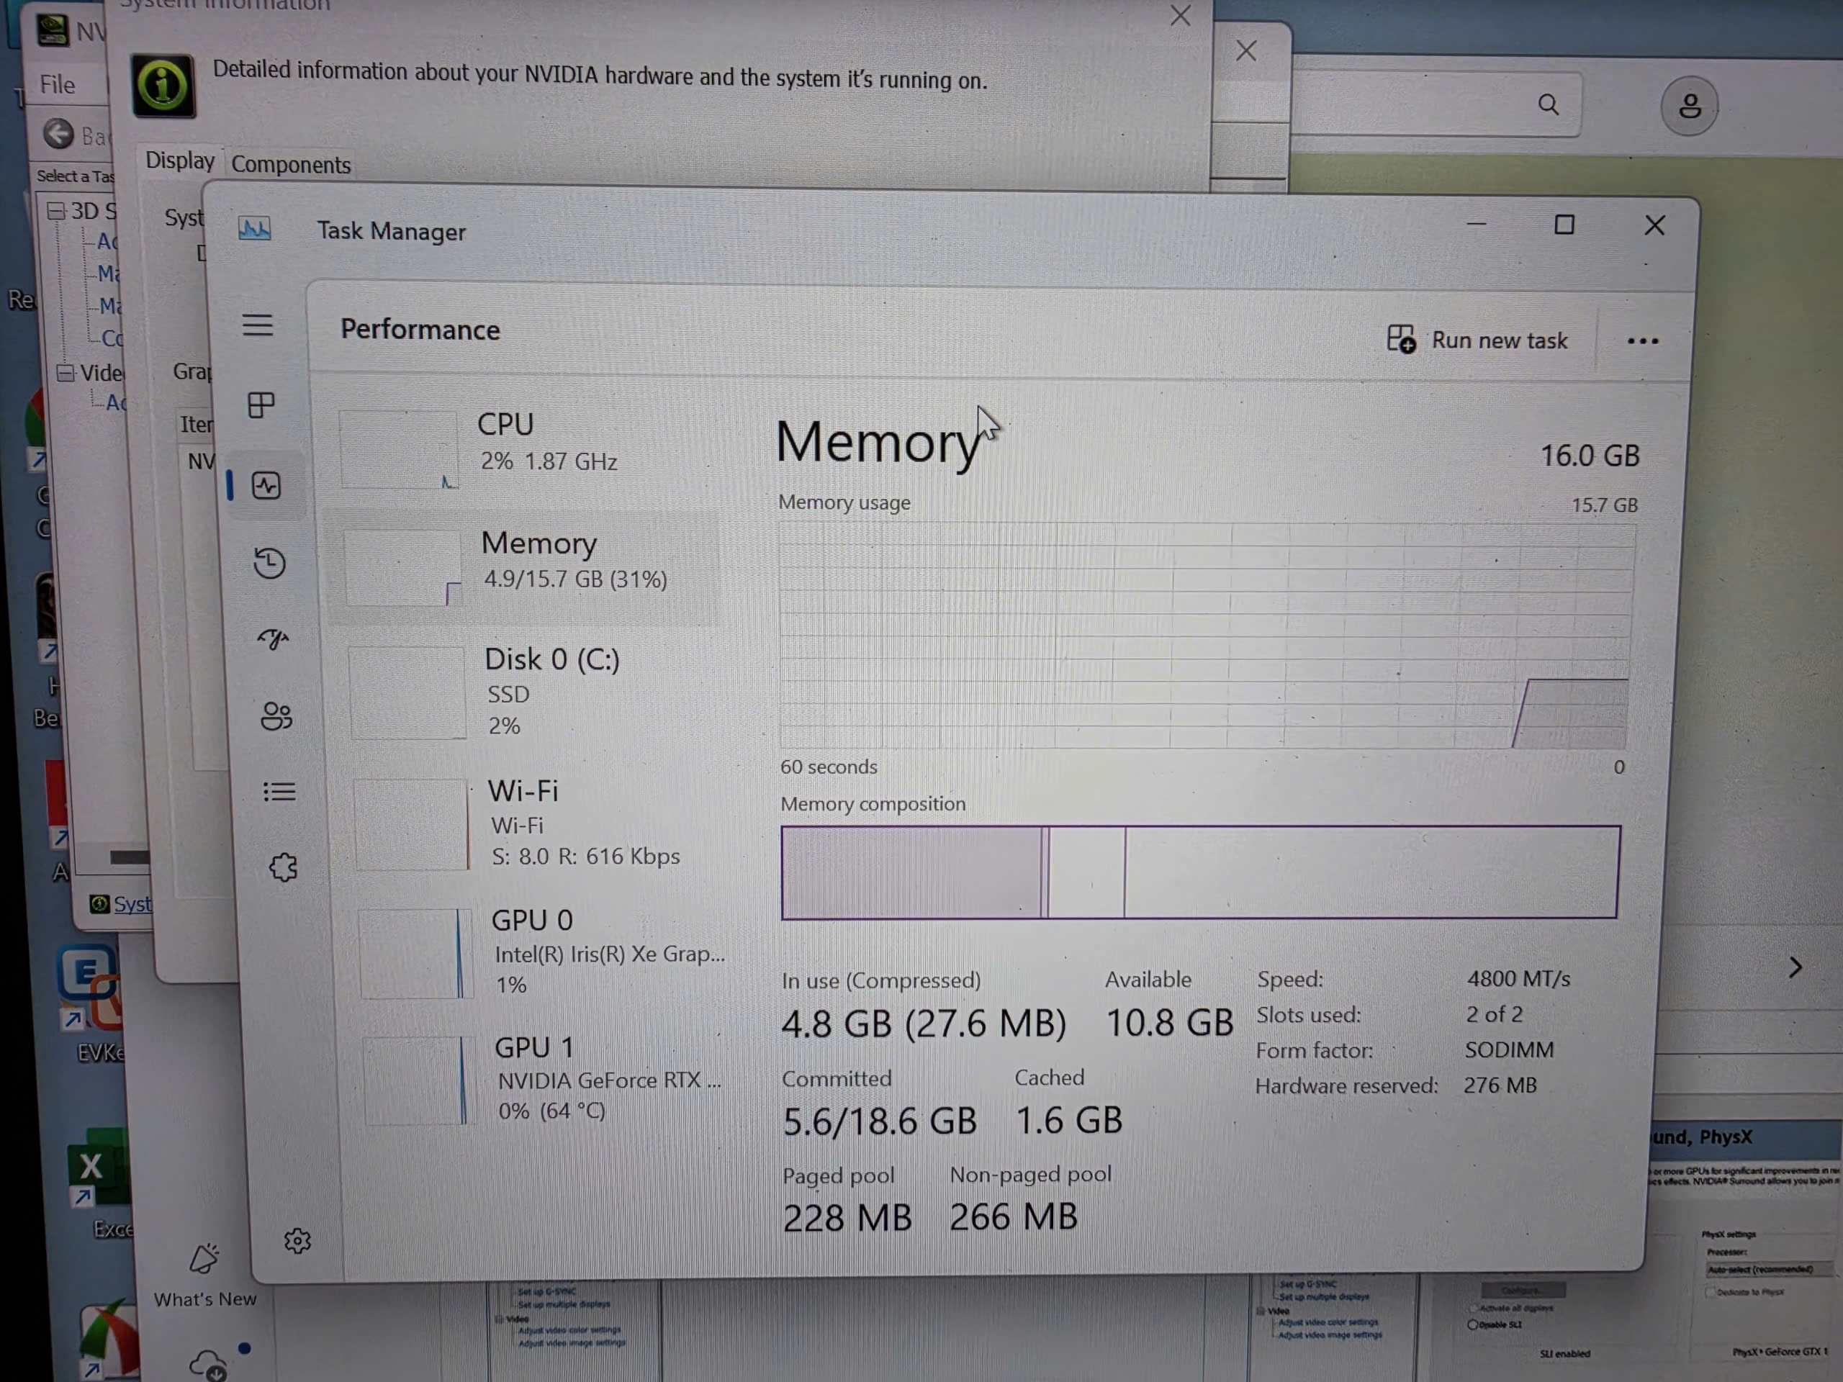
Task: Open Task Manager Settings gear icon
Action: [x=297, y=1241]
